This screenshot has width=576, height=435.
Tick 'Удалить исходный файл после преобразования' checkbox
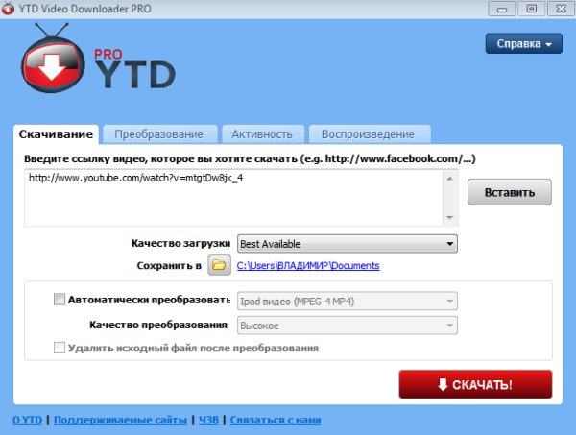60,348
